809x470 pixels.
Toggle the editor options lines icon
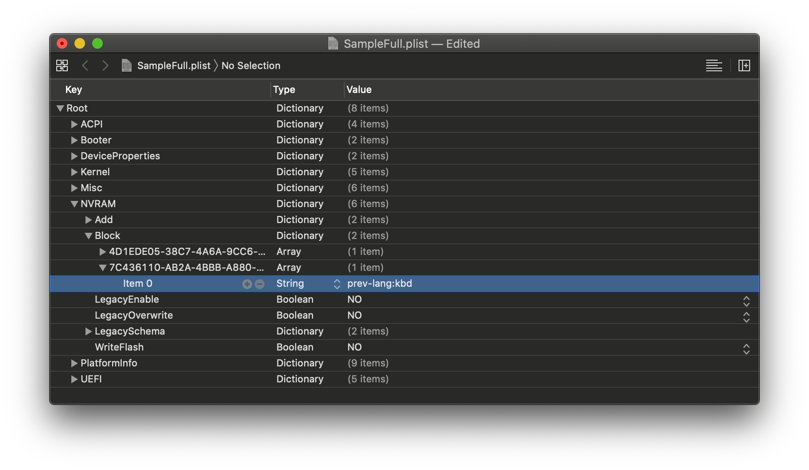[714, 65]
